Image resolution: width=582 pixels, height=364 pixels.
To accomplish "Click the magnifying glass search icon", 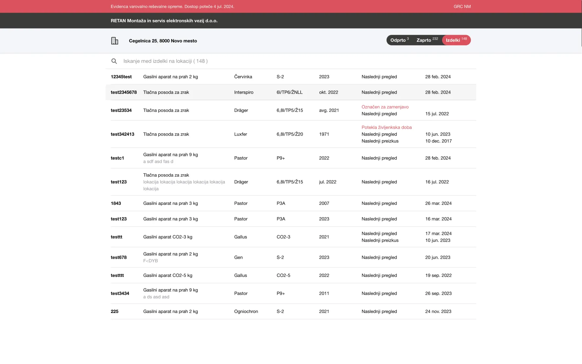I will [x=114, y=61].
